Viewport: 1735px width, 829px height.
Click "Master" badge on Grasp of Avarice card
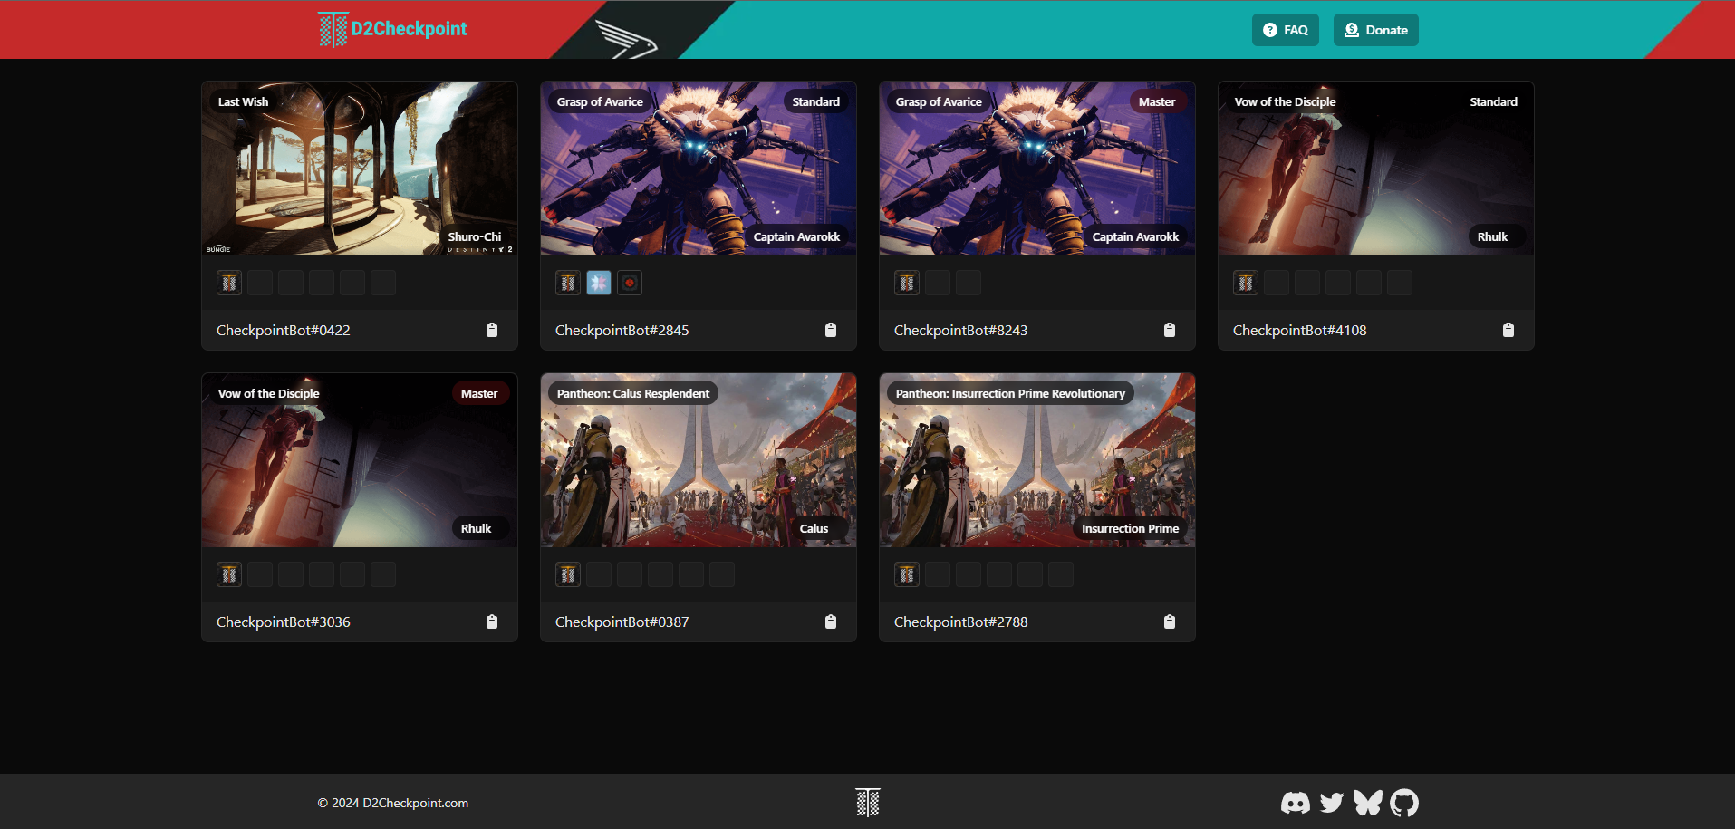pyautogui.click(x=1157, y=101)
